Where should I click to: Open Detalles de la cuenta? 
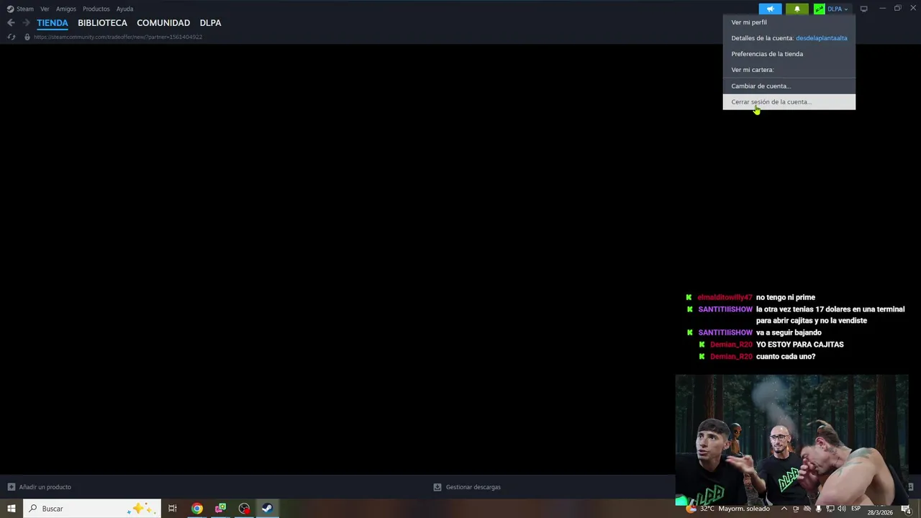pyautogui.click(x=789, y=38)
